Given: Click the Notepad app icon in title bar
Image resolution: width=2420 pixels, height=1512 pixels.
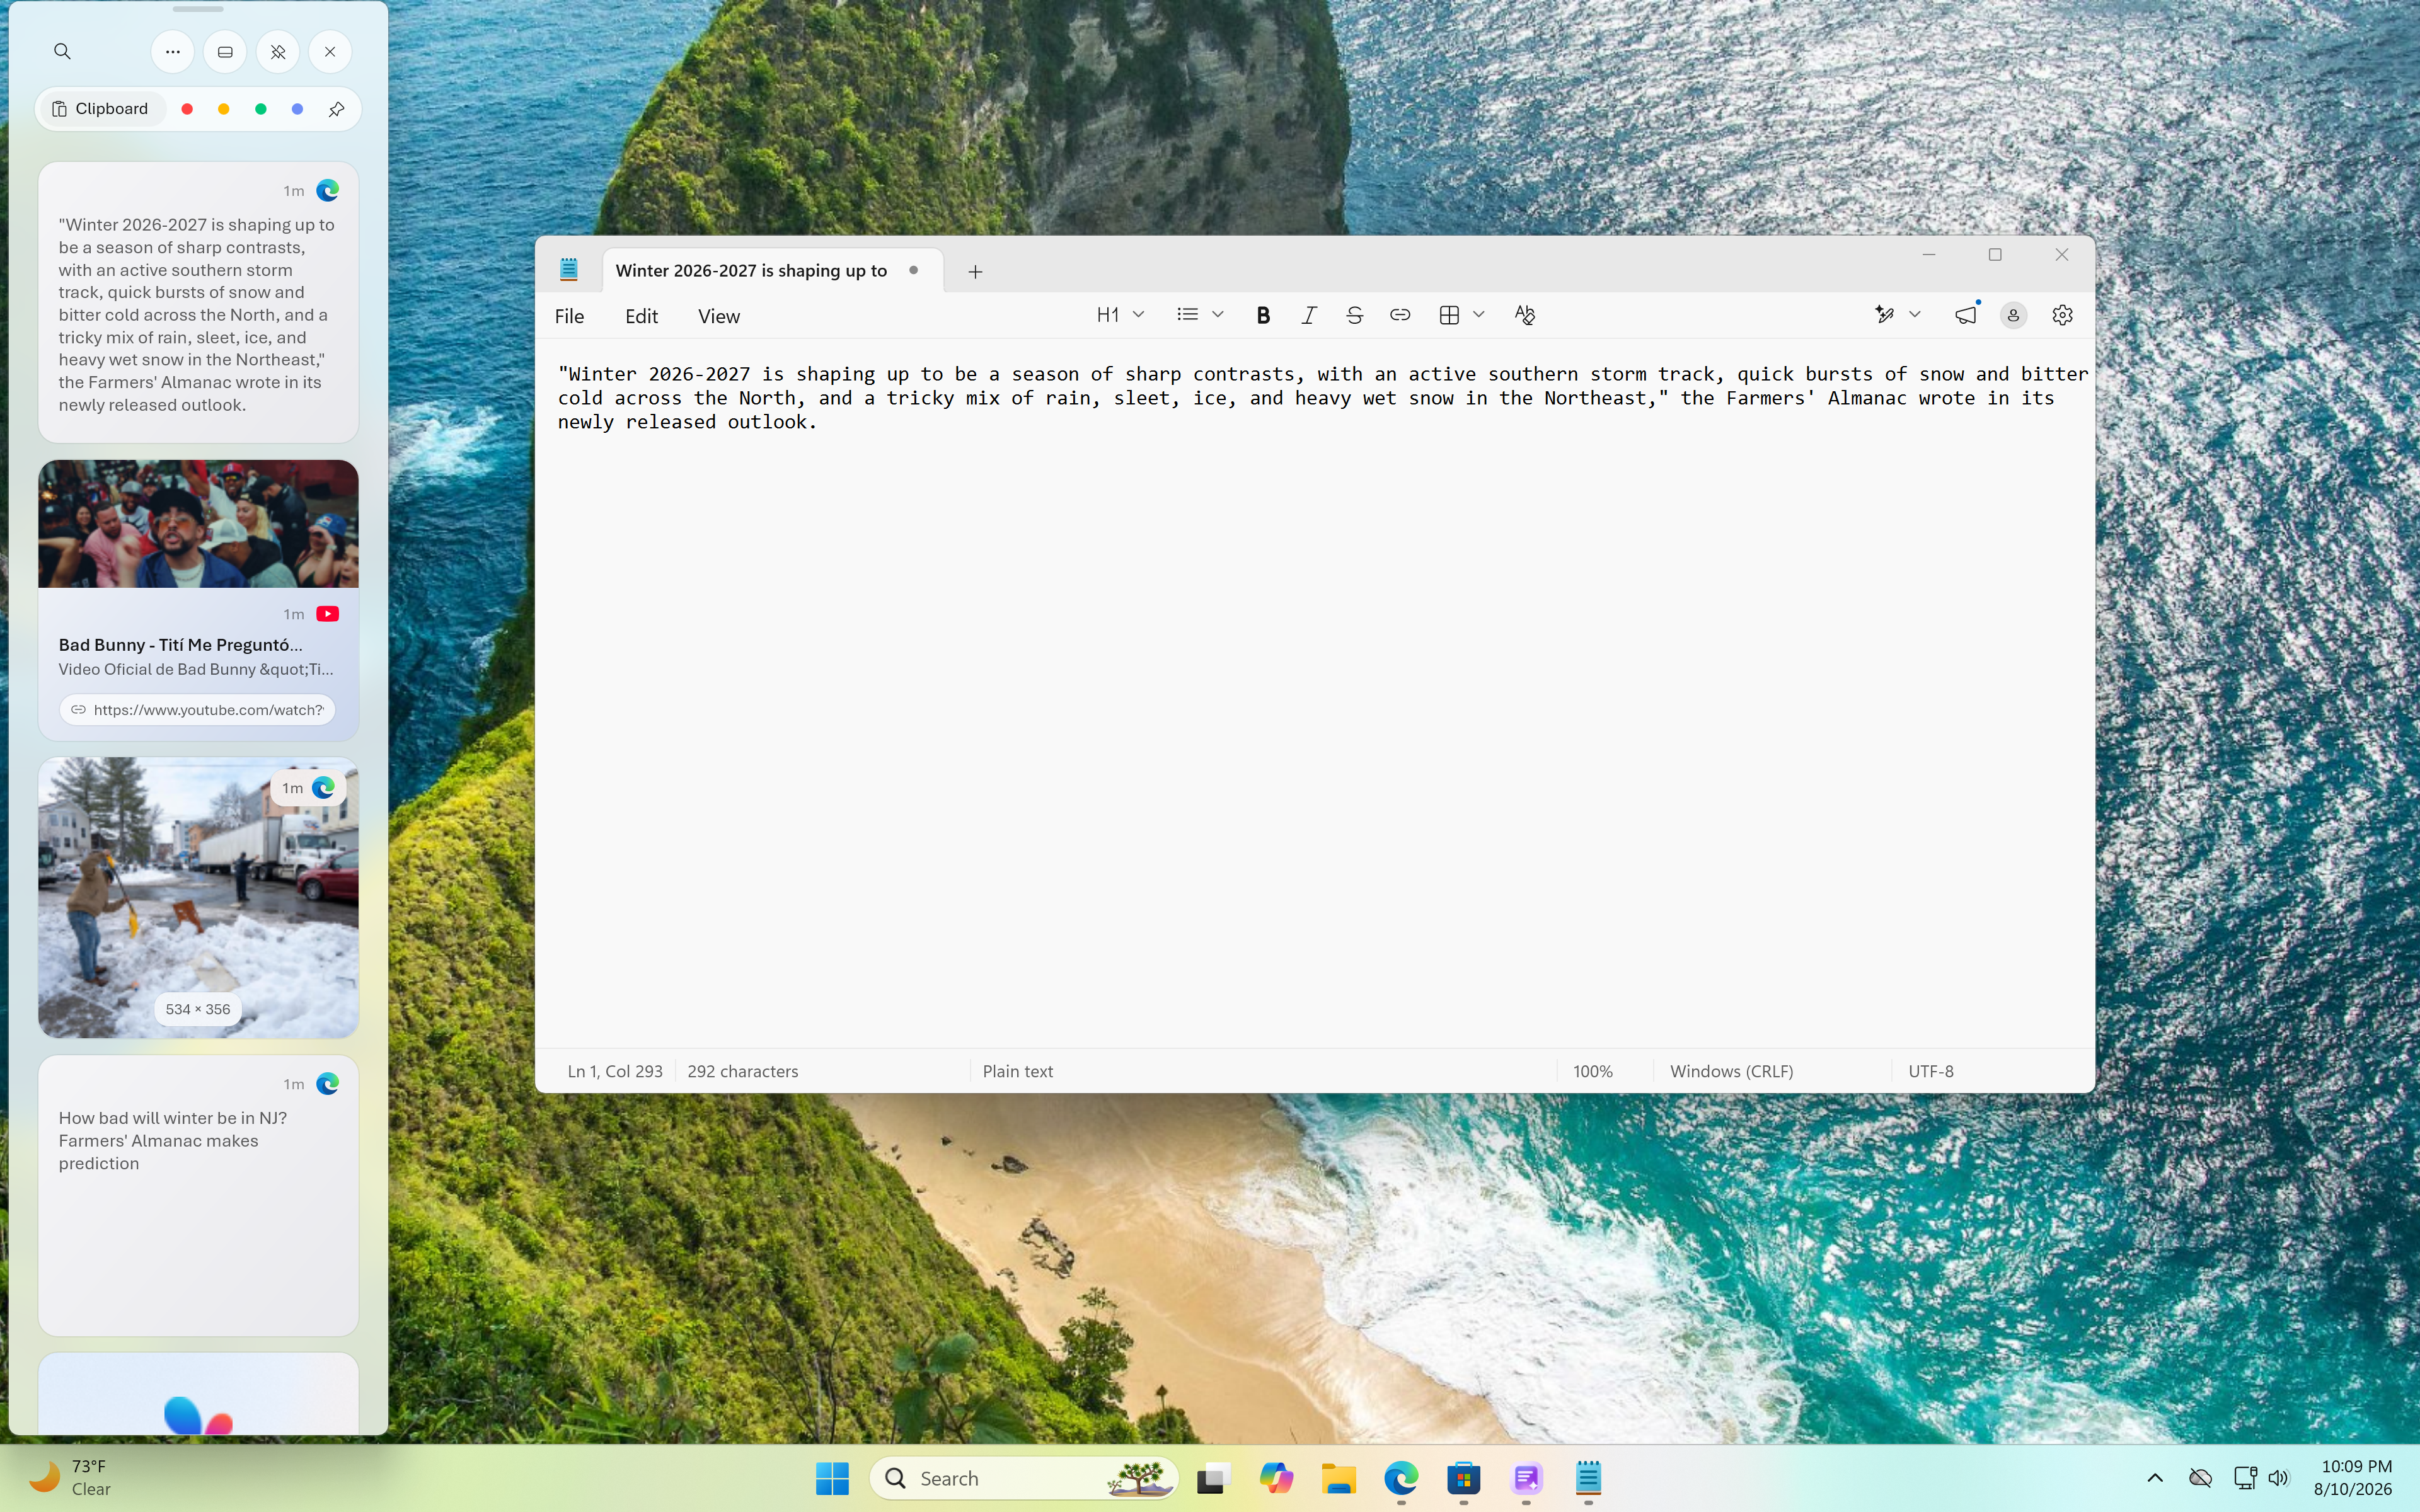Looking at the screenshot, I should (x=569, y=270).
